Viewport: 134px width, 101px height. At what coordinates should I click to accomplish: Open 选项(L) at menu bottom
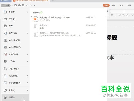pyautogui.click(x=16, y=97)
